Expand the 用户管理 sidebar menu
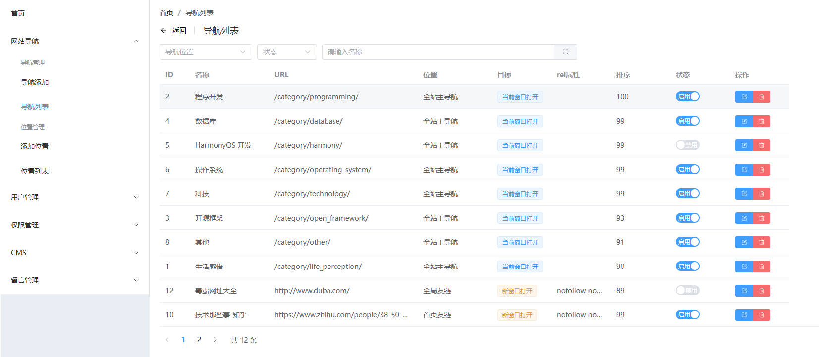Viewport: 819px width, 357px height. click(x=74, y=197)
